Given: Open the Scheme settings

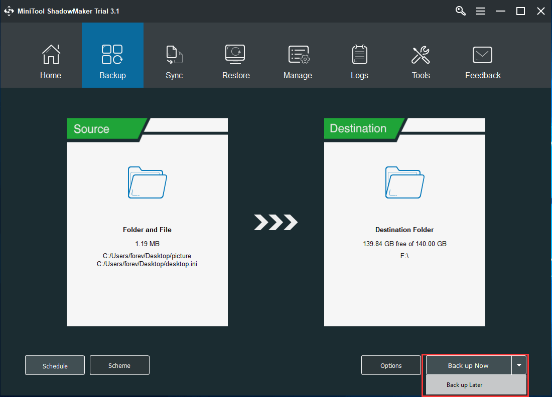Looking at the screenshot, I should click(x=119, y=365).
